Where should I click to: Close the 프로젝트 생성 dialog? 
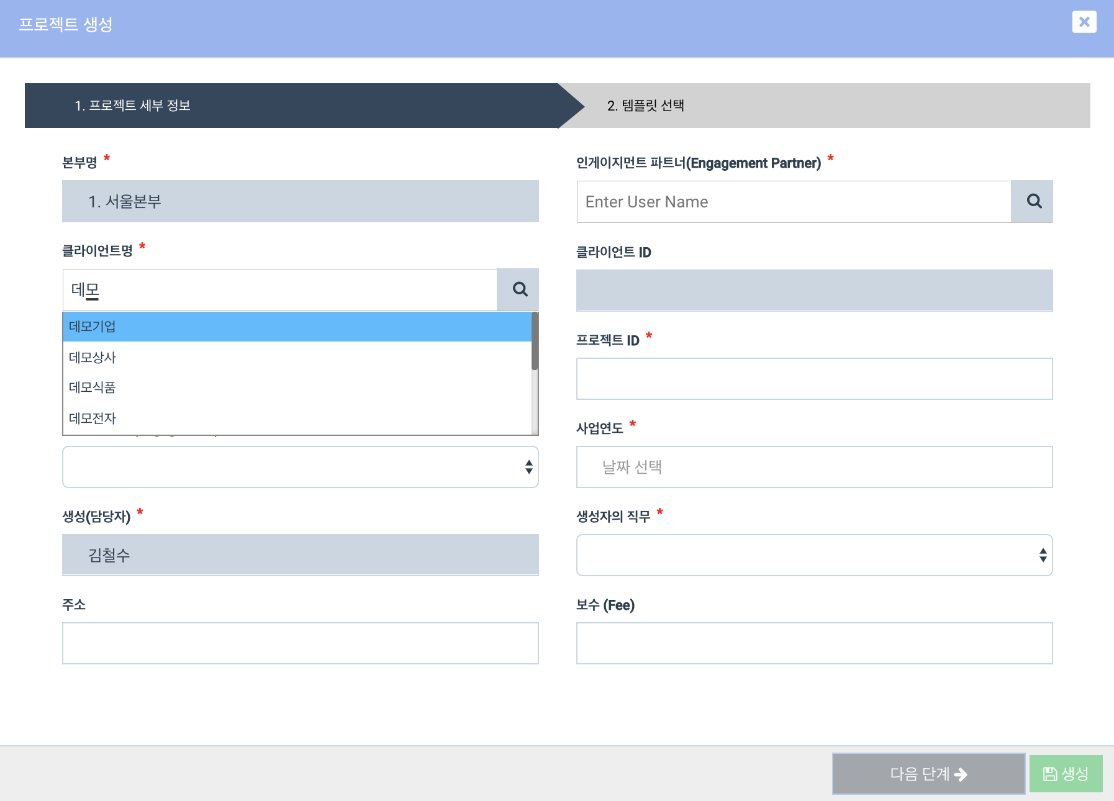(1084, 22)
